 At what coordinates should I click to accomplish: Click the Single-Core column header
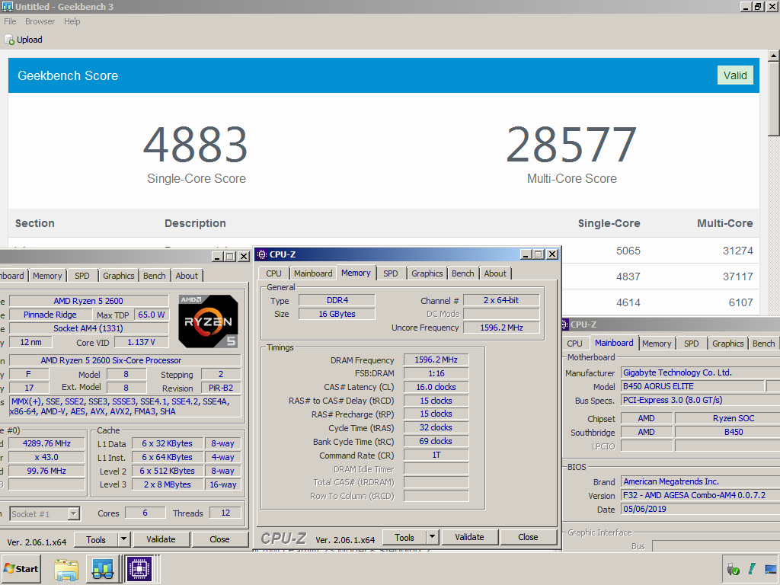609,223
